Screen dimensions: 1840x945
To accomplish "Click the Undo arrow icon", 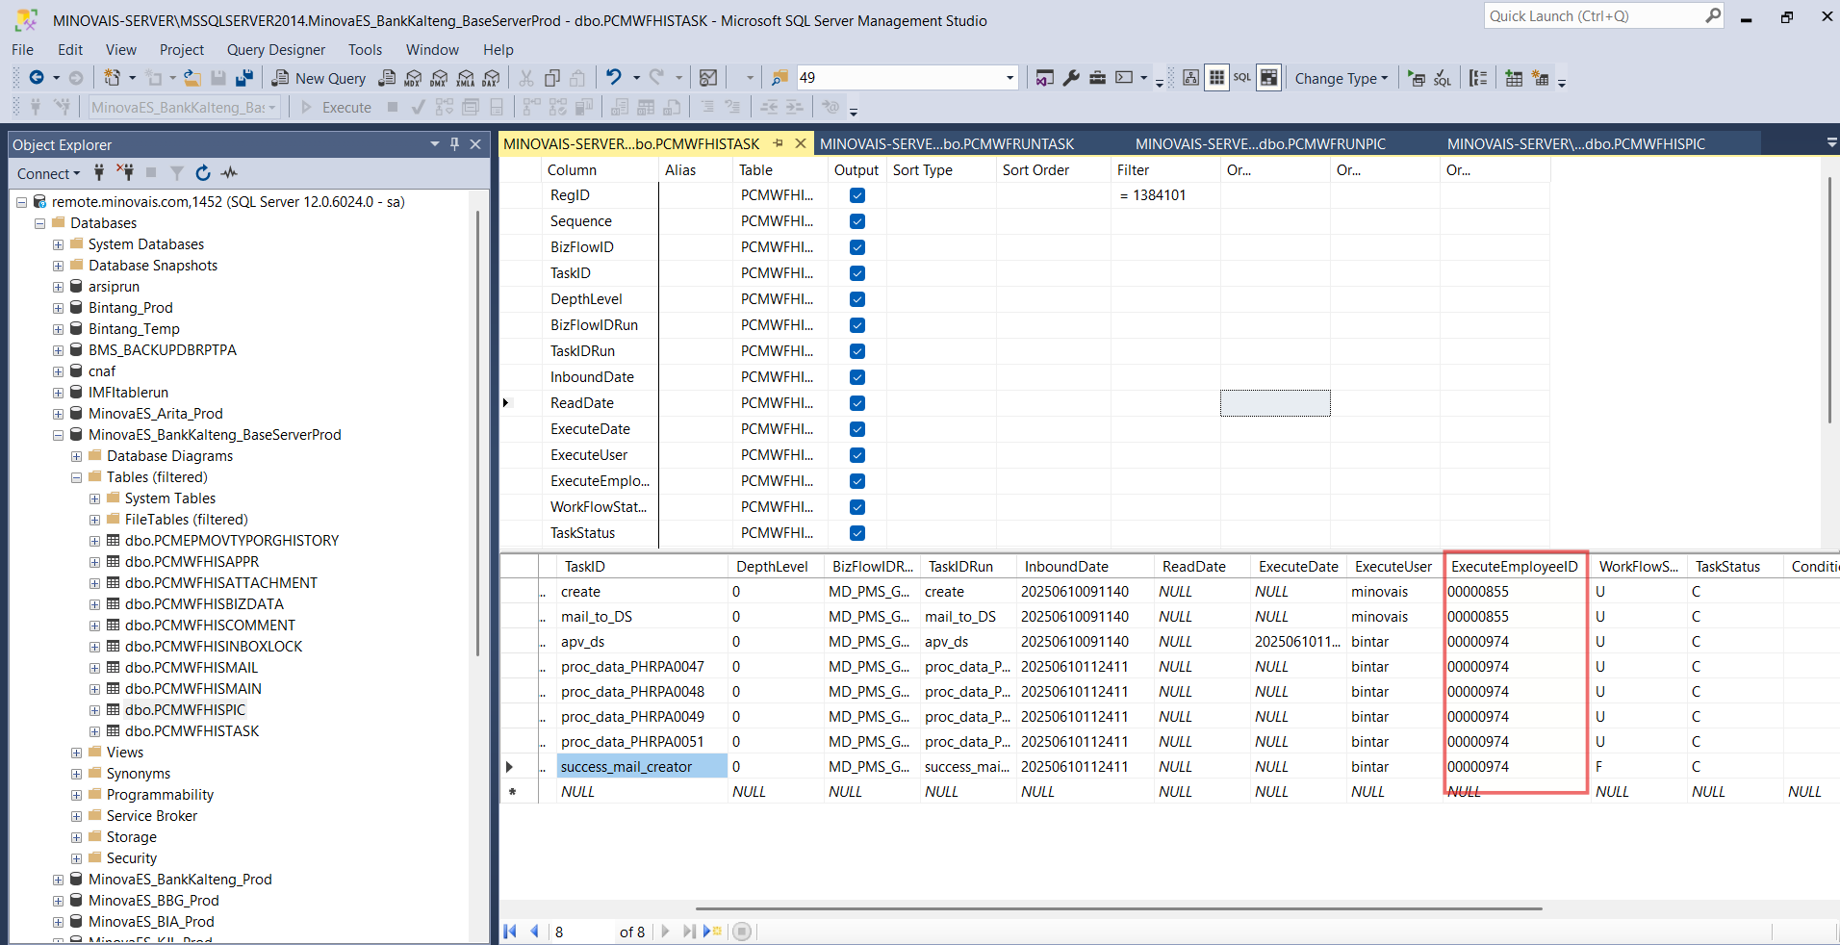I will pos(613,78).
